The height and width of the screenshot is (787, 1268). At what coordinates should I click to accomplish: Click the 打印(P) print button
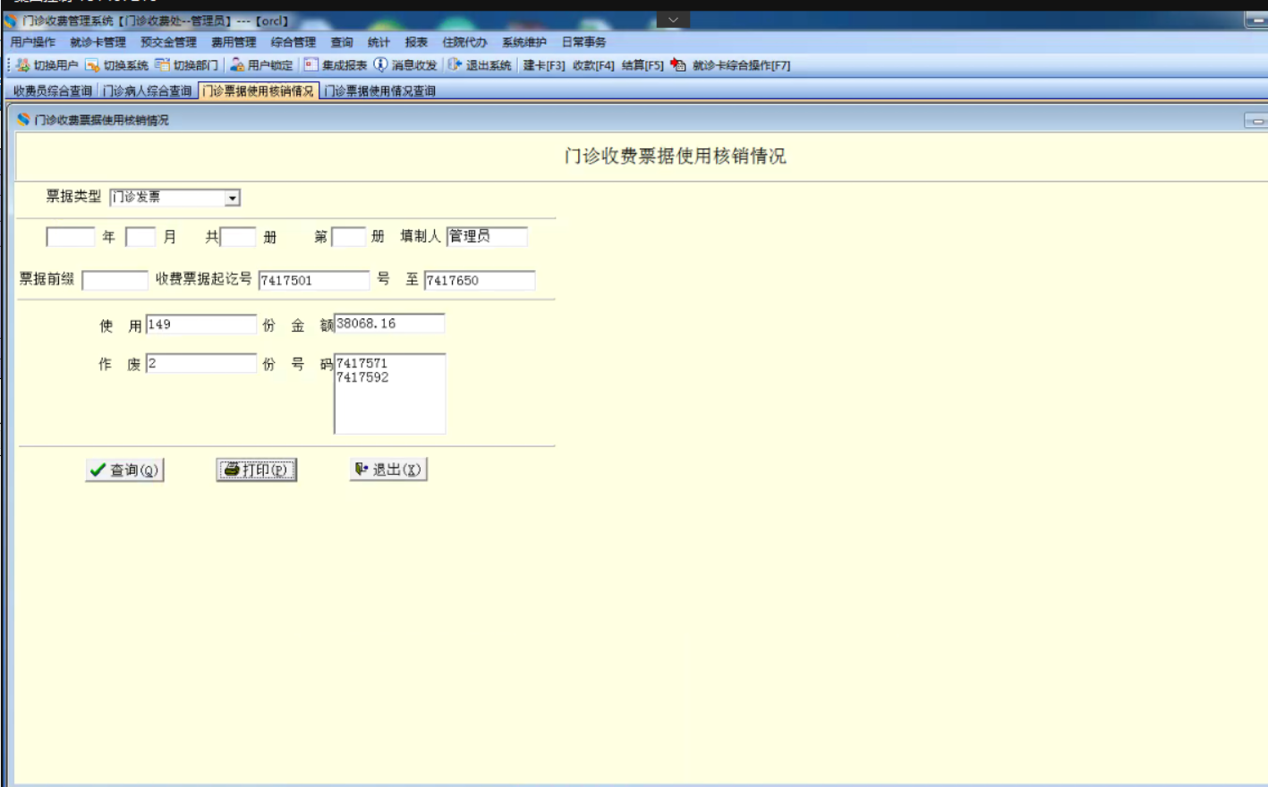click(256, 470)
